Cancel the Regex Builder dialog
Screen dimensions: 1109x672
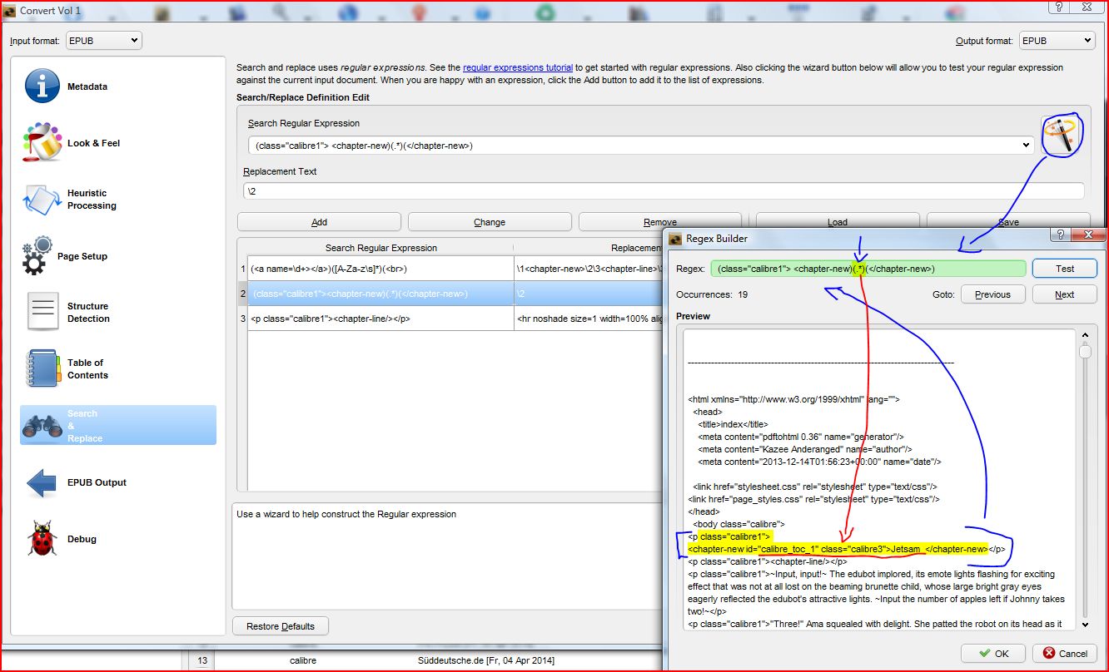pyautogui.click(x=1065, y=654)
